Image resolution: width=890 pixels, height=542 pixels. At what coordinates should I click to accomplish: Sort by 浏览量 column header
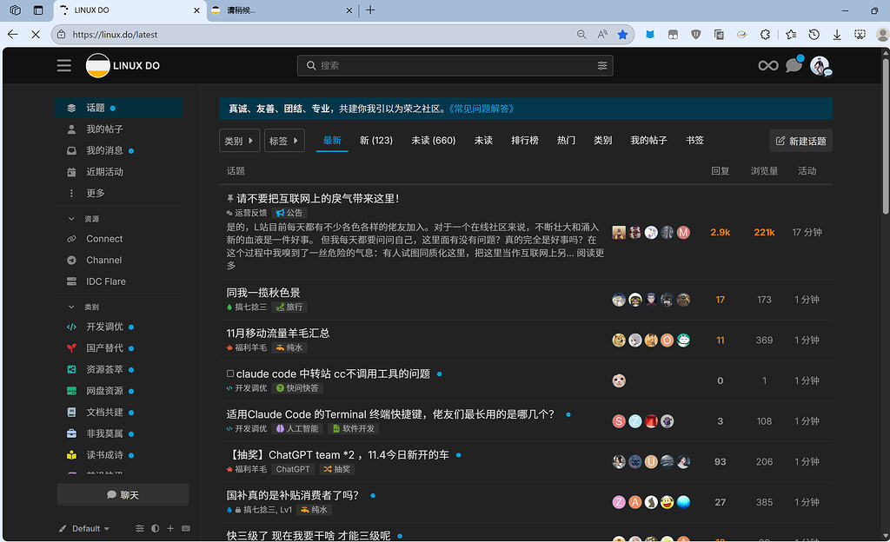point(764,171)
